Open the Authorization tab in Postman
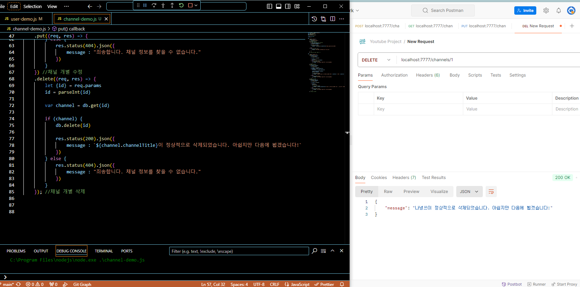The image size is (580, 287). 394,75
